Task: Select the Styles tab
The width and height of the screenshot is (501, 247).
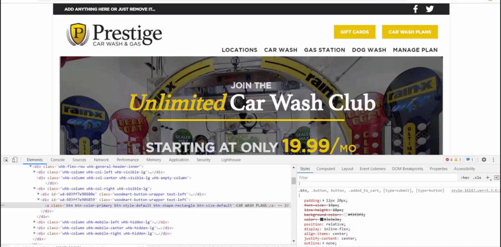Action: [x=305, y=169]
